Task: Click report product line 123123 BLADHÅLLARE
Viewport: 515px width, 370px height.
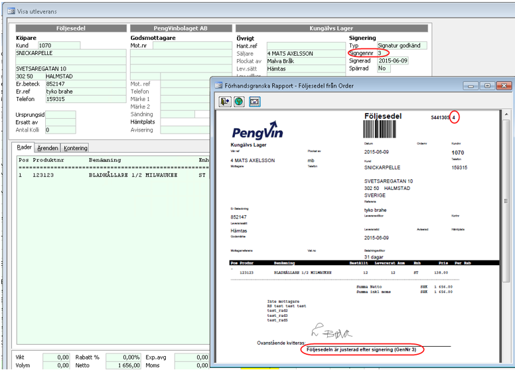Action: [x=344, y=272]
